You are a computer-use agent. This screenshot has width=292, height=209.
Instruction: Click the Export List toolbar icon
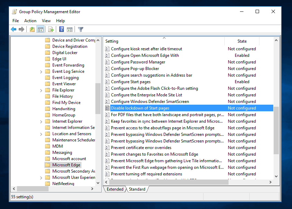click(51, 29)
